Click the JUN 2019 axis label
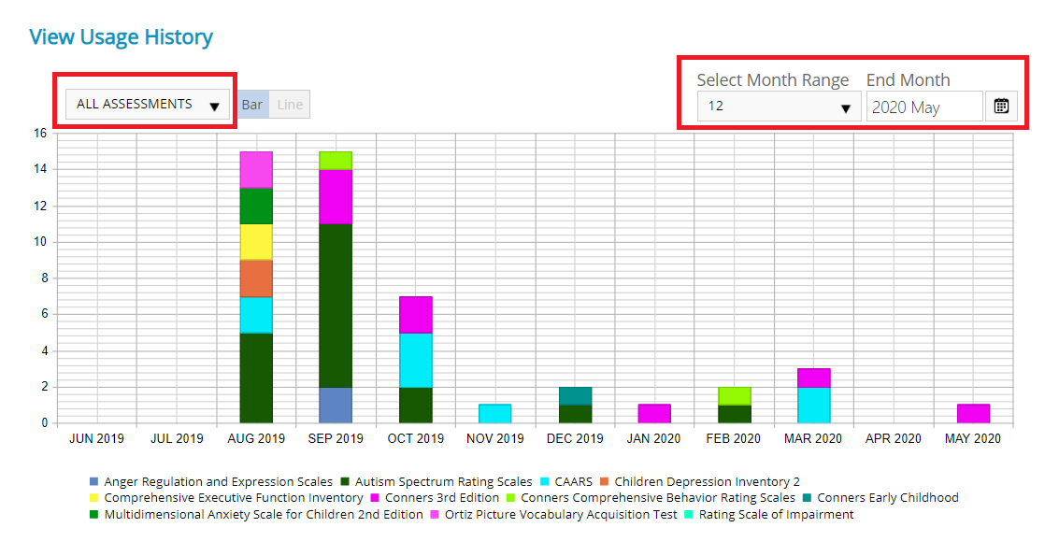1059x556 pixels. [x=96, y=438]
